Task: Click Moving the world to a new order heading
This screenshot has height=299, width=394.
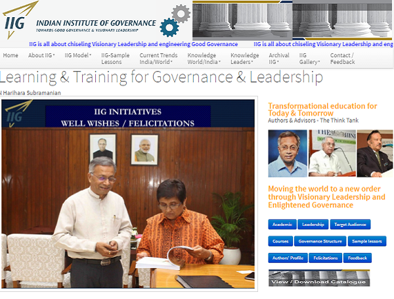Action: (x=326, y=197)
